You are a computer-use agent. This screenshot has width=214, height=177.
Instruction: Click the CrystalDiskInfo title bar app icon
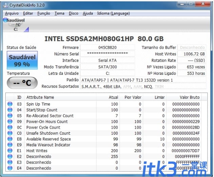tap(5, 5)
